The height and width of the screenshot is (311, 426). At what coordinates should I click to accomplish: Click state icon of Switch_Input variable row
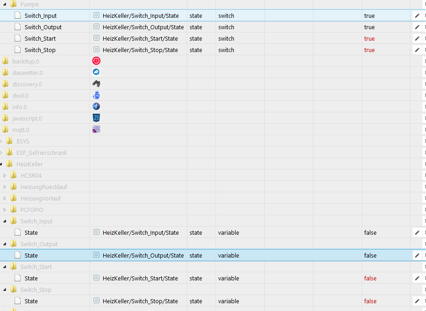(x=96, y=232)
